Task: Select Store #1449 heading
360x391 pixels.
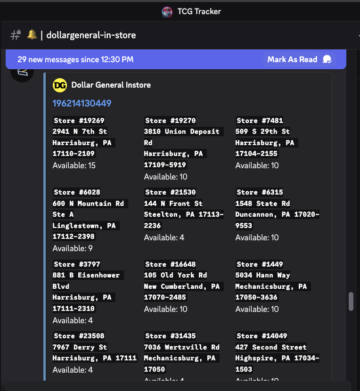Action: [260, 264]
